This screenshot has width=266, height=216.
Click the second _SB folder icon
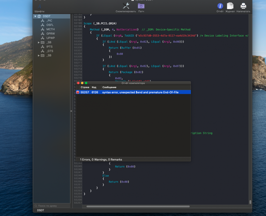click(43, 56)
